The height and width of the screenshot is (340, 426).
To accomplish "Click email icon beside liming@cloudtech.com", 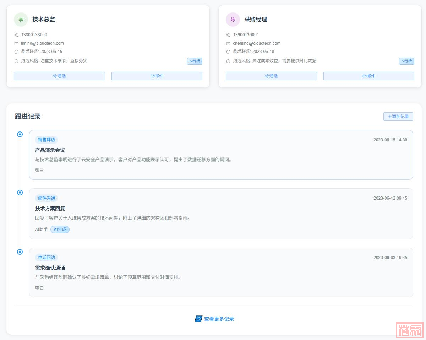I will click(x=16, y=43).
